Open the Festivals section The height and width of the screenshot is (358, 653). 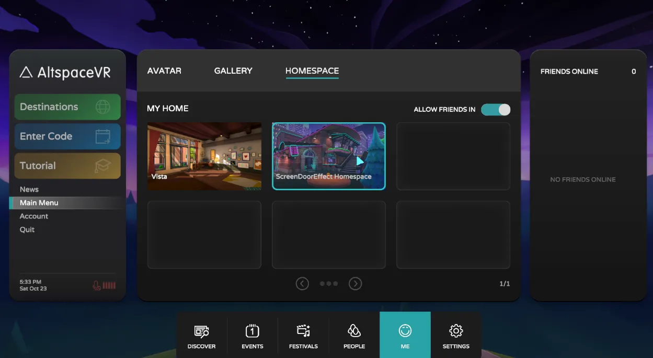tap(303, 335)
